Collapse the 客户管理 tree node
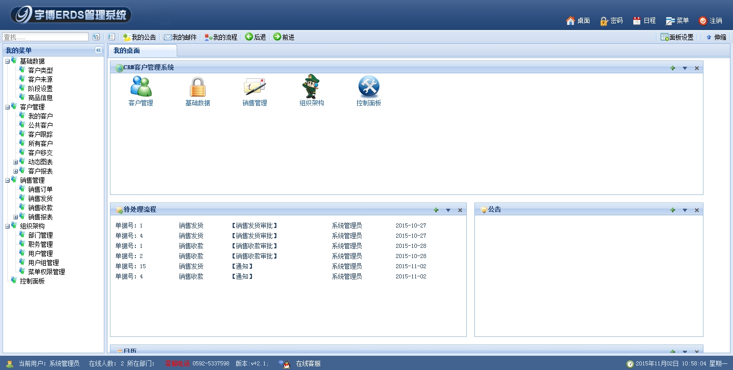This screenshot has height=370, width=733. click(x=7, y=107)
